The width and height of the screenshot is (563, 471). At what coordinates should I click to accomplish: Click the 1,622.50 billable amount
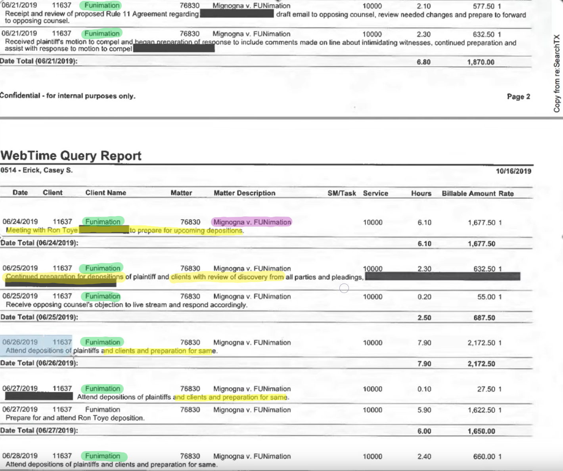click(482, 410)
